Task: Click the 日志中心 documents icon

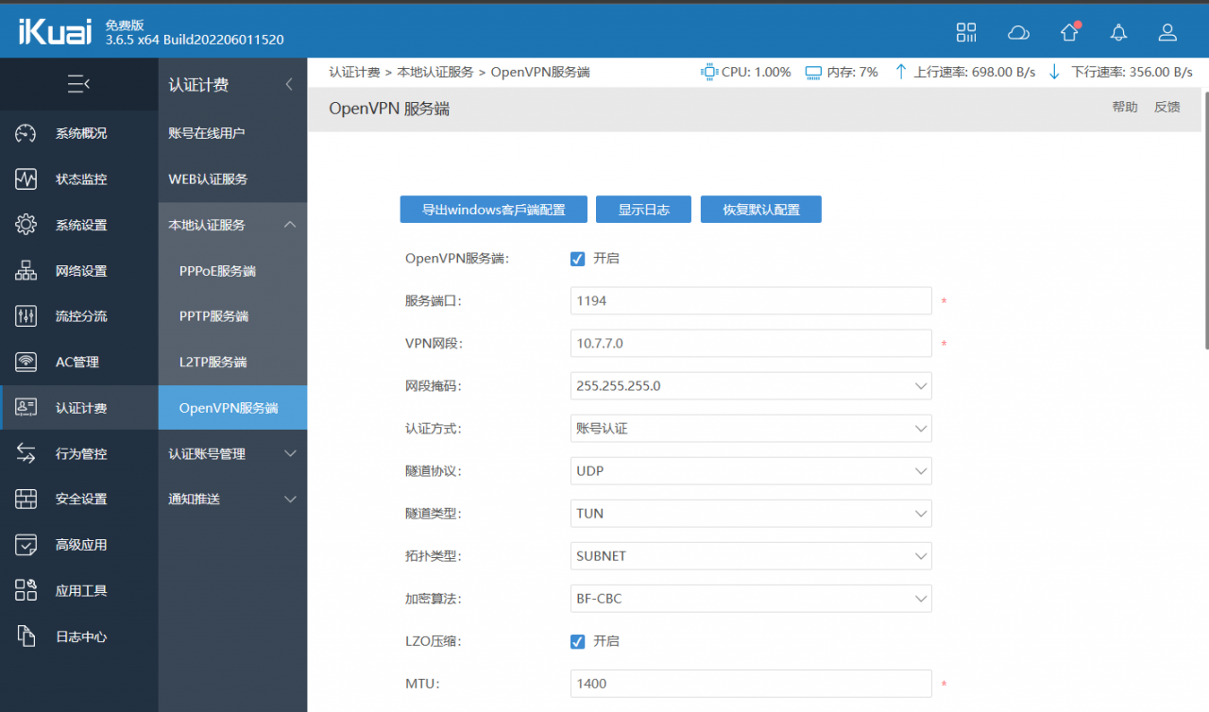Action: 26,636
